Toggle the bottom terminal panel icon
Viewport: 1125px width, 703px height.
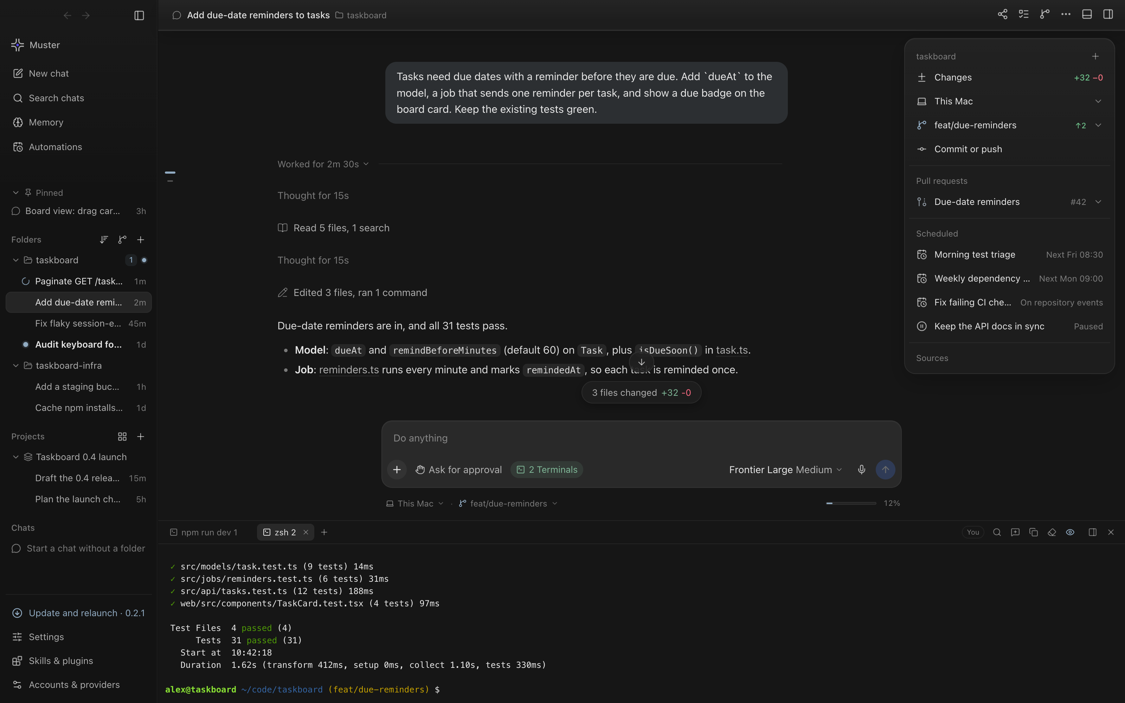tap(1087, 15)
